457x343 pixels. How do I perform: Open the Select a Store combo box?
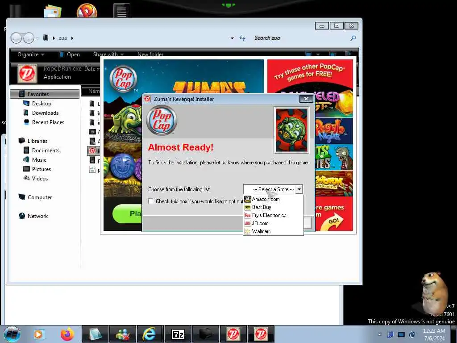click(x=273, y=189)
